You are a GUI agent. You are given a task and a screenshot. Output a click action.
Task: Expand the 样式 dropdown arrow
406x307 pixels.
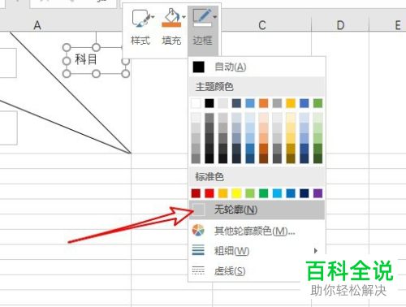(x=153, y=17)
